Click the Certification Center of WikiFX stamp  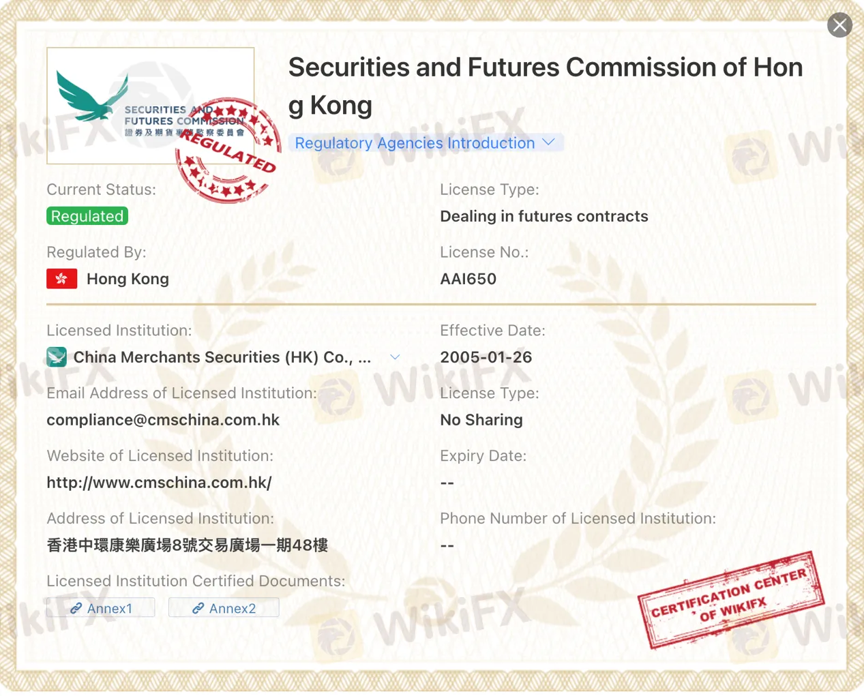[x=731, y=600]
